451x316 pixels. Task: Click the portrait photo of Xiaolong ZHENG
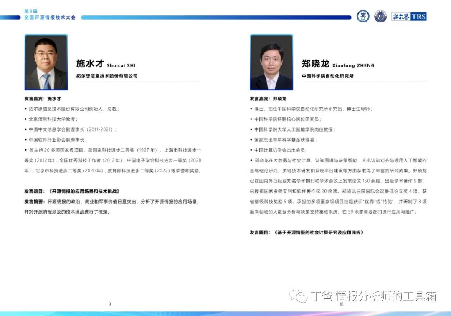click(271, 62)
